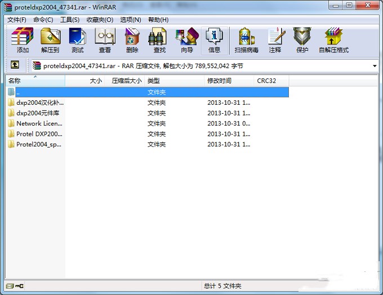Sort by the 压缩后大小 column header
The image size is (383, 295).
tap(125, 81)
